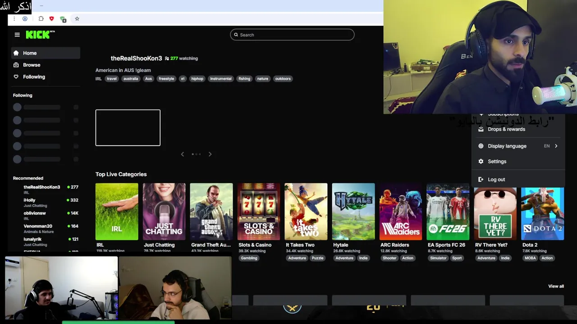
Task: Click the IRL category link under stream title
Action: pos(98,79)
